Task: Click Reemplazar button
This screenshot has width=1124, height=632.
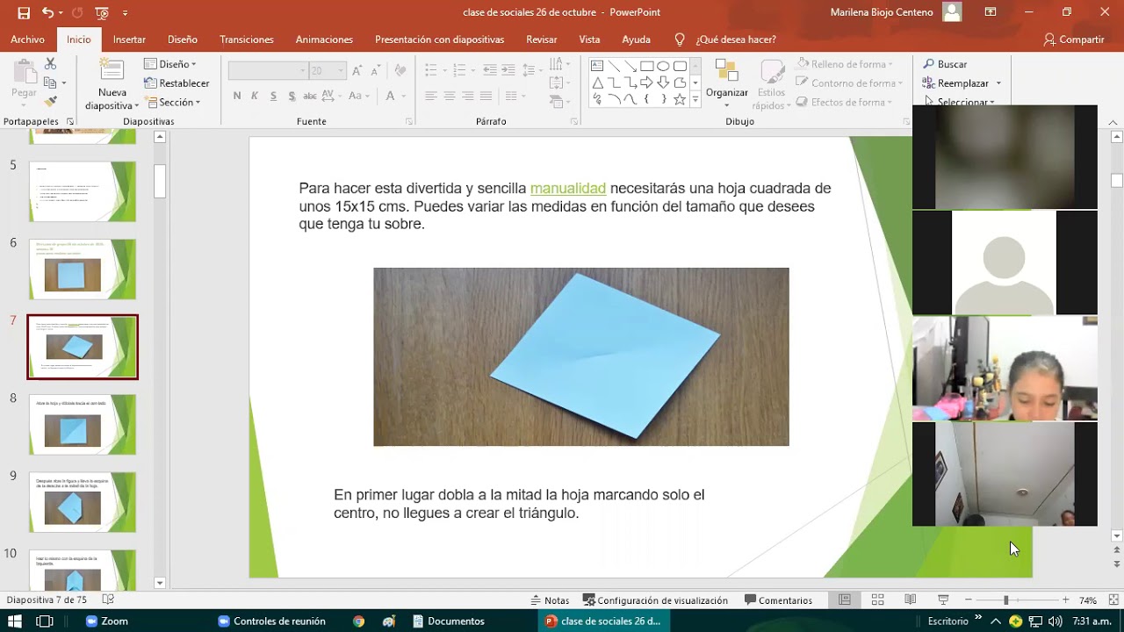Action: [x=955, y=83]
